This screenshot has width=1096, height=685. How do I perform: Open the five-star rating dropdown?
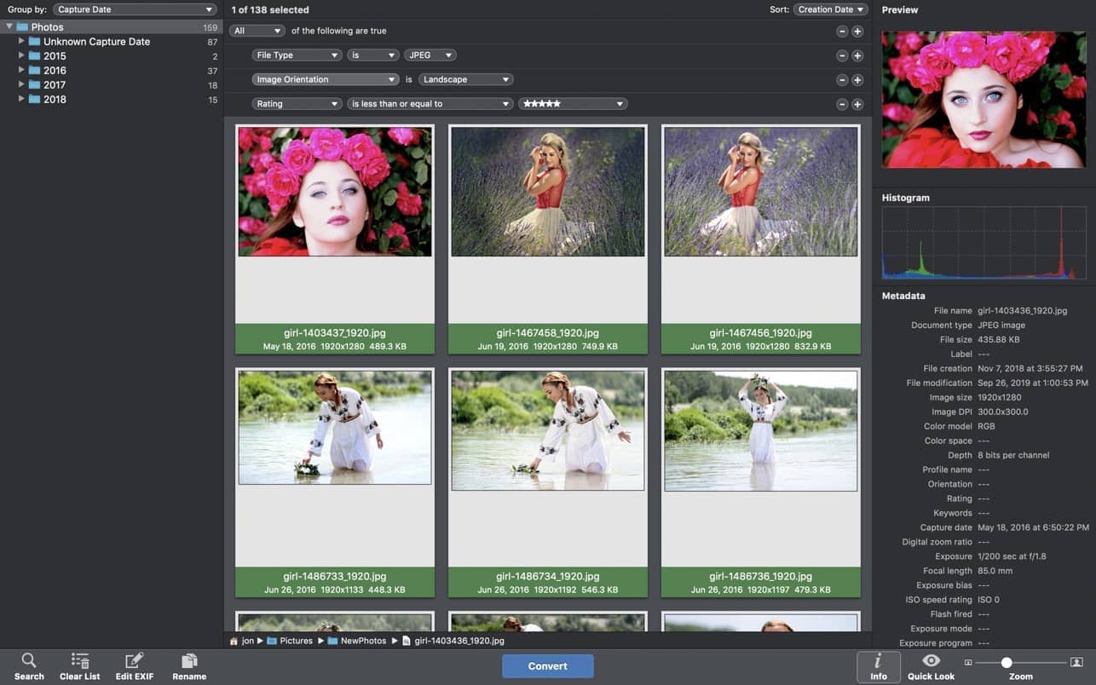pyautogui.click(x=573, y=104)
